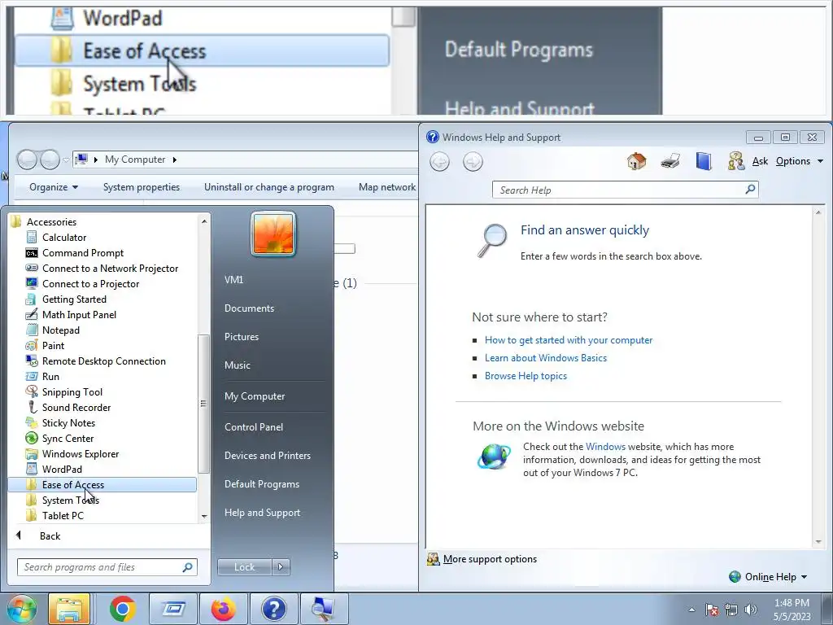The width and height of the screenshot is (833, 625).
Task: Click the Help home icon
Action: (x=636, y=161)
